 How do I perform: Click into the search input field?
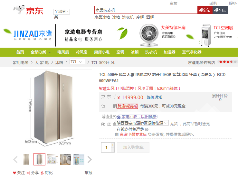146,10
